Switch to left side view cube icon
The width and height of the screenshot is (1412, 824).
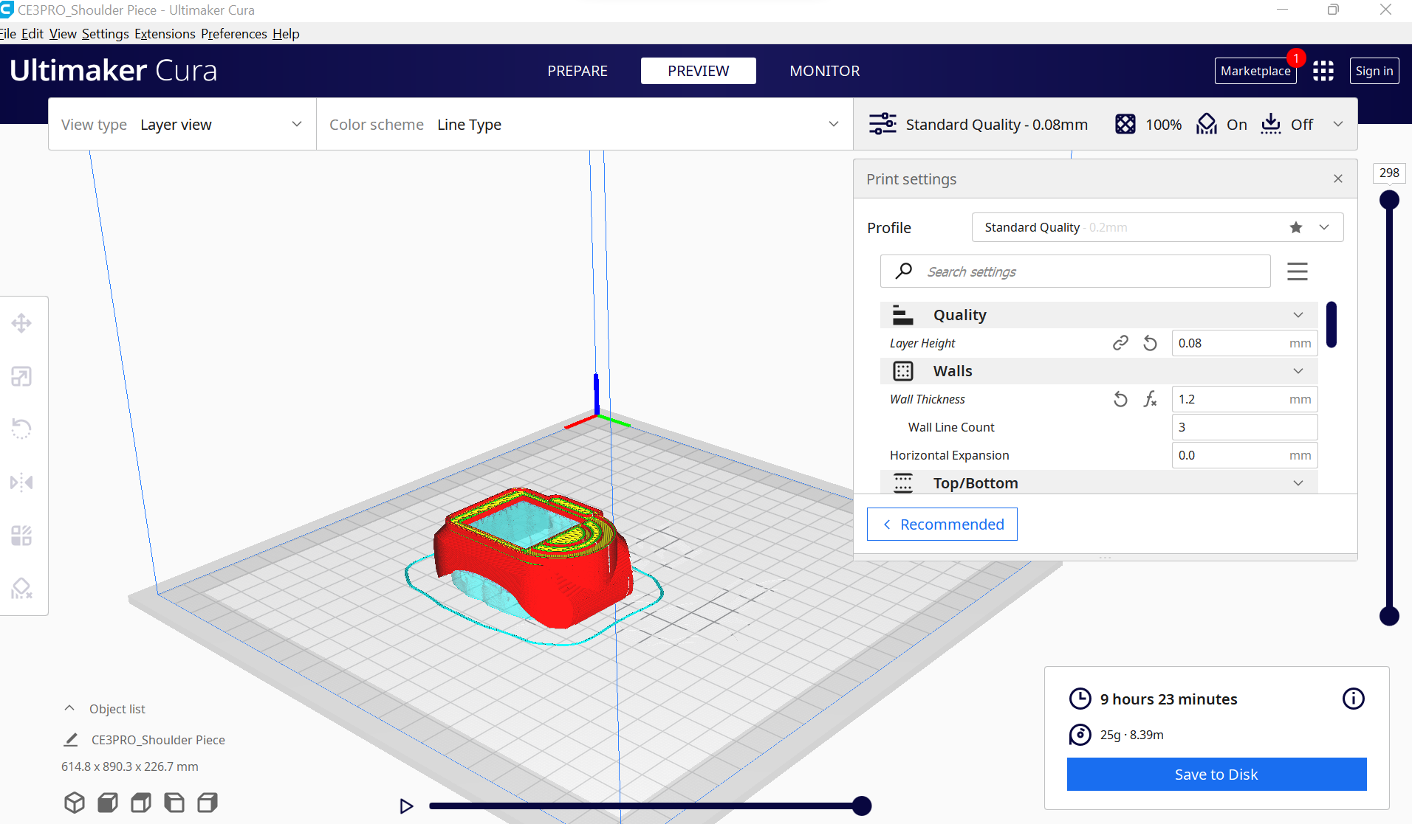(x=174, y=803)
